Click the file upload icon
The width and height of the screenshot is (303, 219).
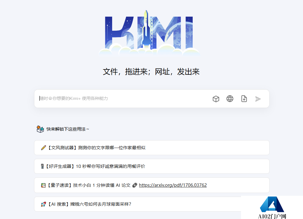[244, 99]
